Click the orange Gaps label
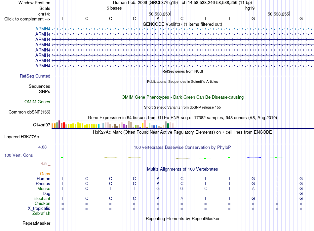The image size is (314, 231). coord(45,174)
